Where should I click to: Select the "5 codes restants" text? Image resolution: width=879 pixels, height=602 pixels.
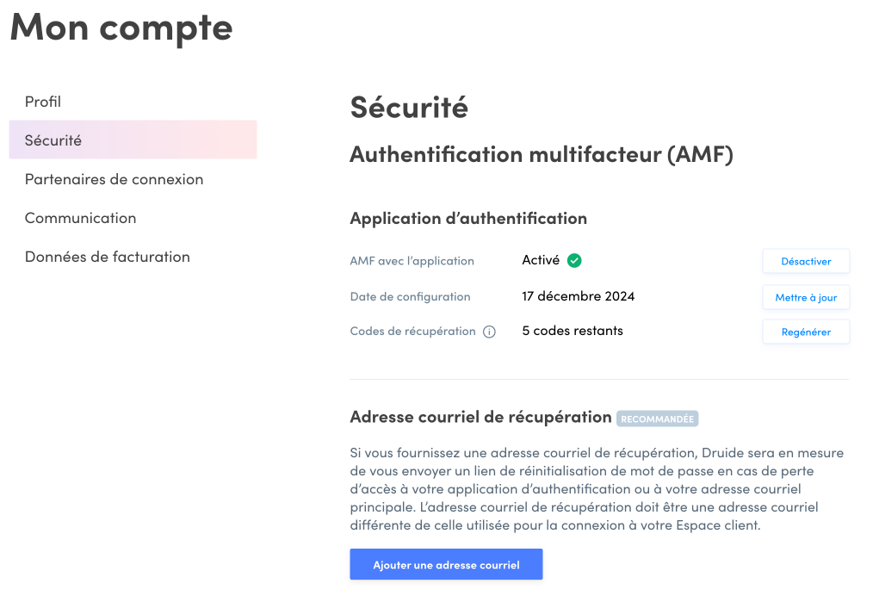573,331
